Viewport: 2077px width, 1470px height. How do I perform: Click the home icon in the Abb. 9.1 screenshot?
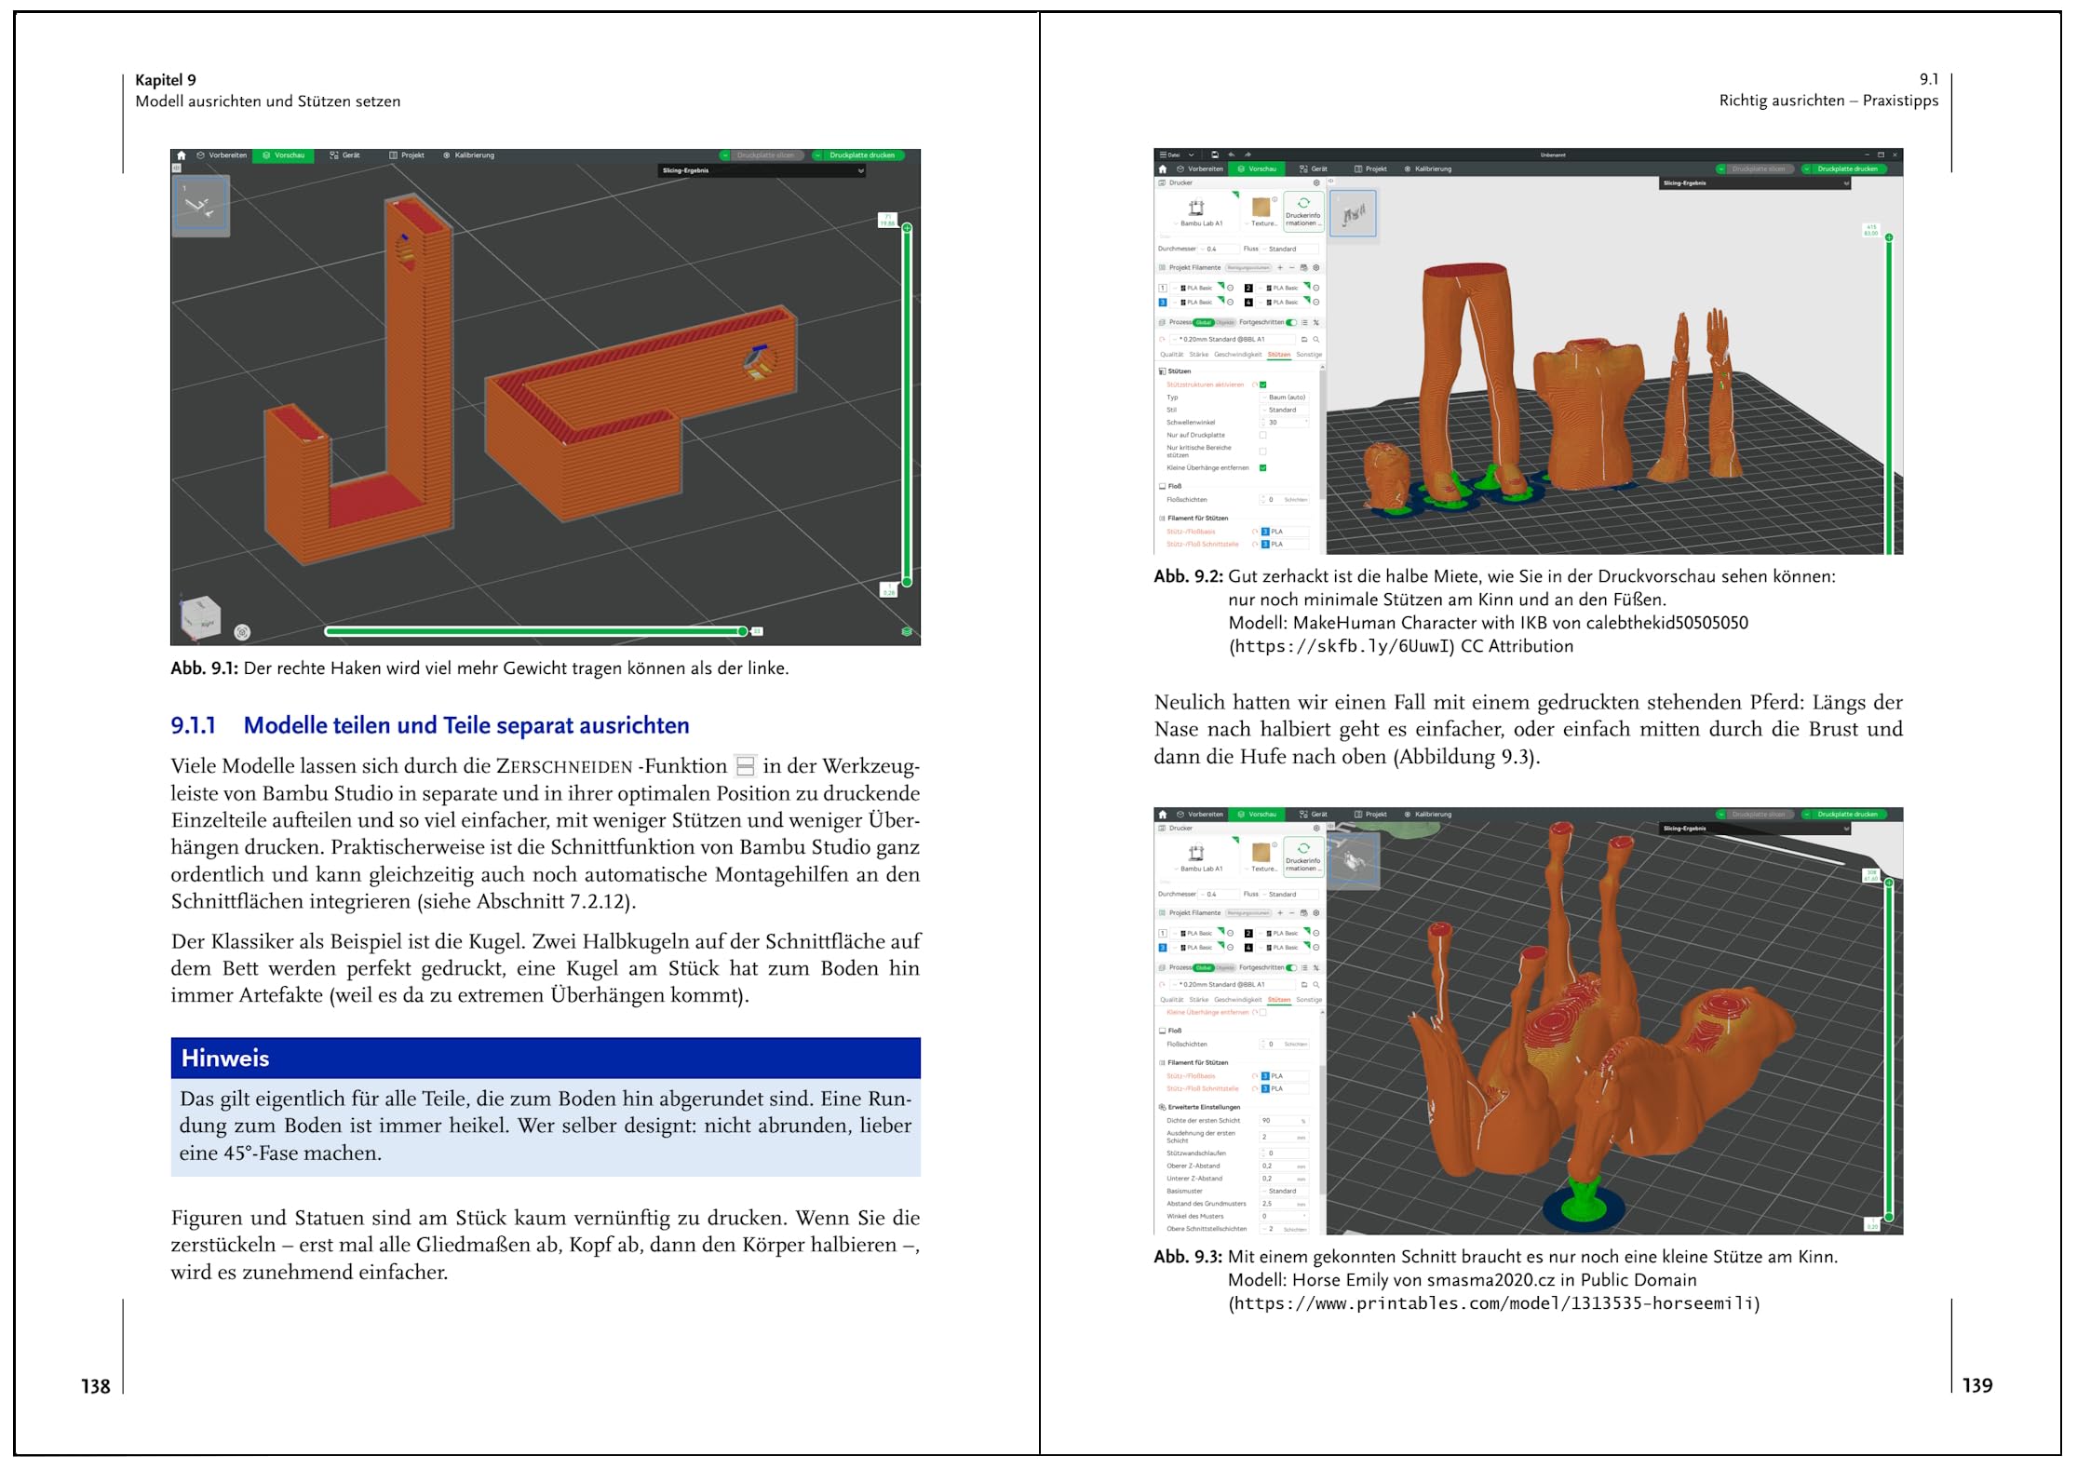(x=182, y=155)
